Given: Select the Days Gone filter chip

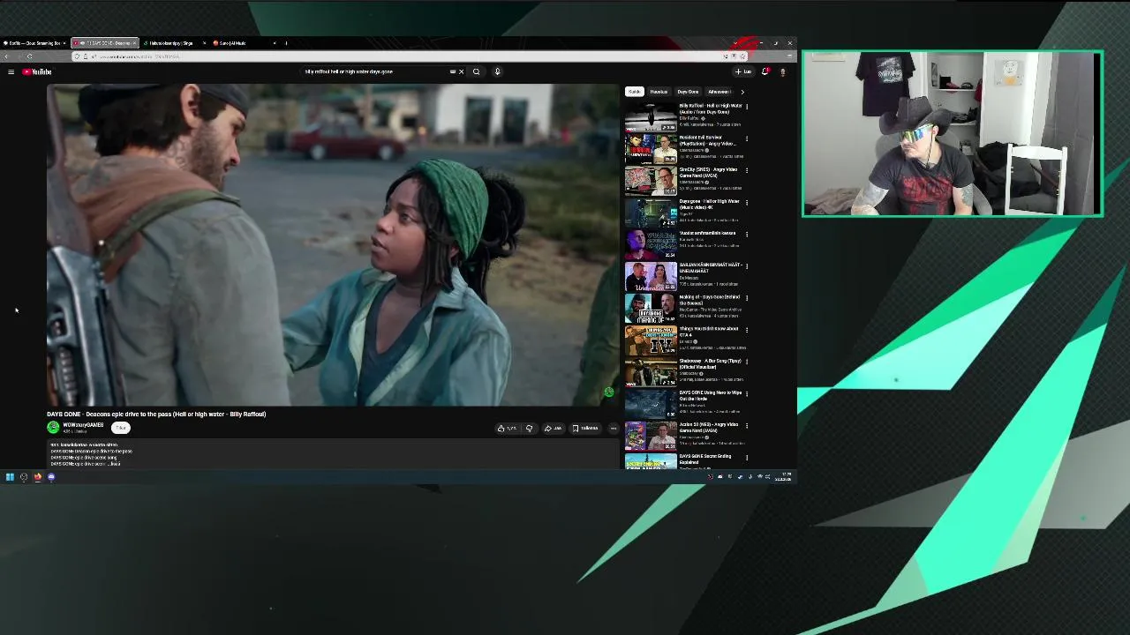Looking at the screenshot, I should pyautogui.click(x=688, y=92).
